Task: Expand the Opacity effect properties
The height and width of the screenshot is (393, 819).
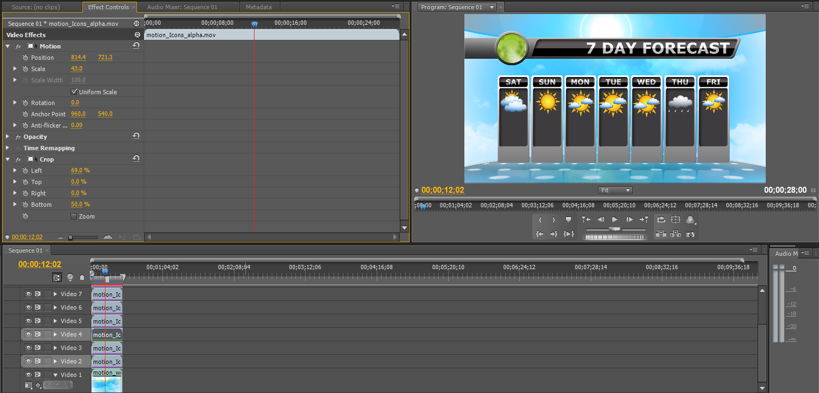Action: pyautogui.click(x=8, y=137)
